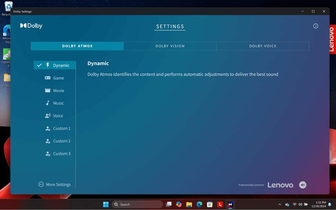336x210 pixels.
Task: Click the taskbar Search box
Action: [137, 204]
